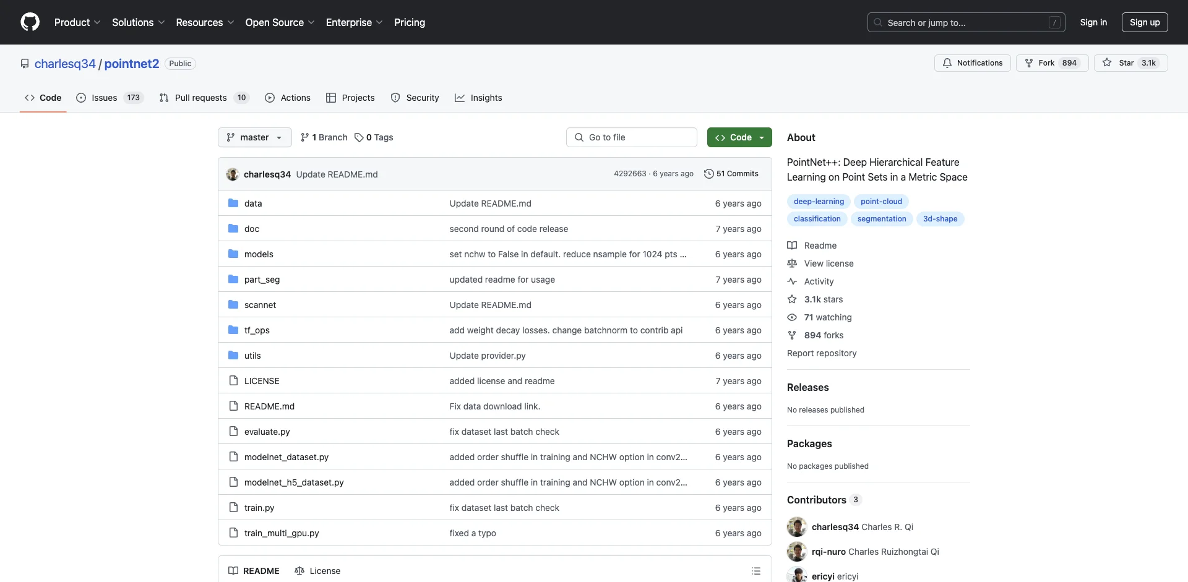Image resolution: width=1188 pixels, height=582 pixels.
Task: Click rqi-nuro contributor avatar
Action: [x=797, y=552]
